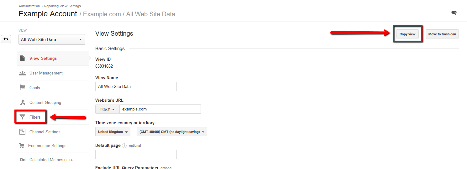Click All Web Site Data in the header path
Image resolution: width=467 pixels, height=169 pixels.
click(x=150, y=14)
